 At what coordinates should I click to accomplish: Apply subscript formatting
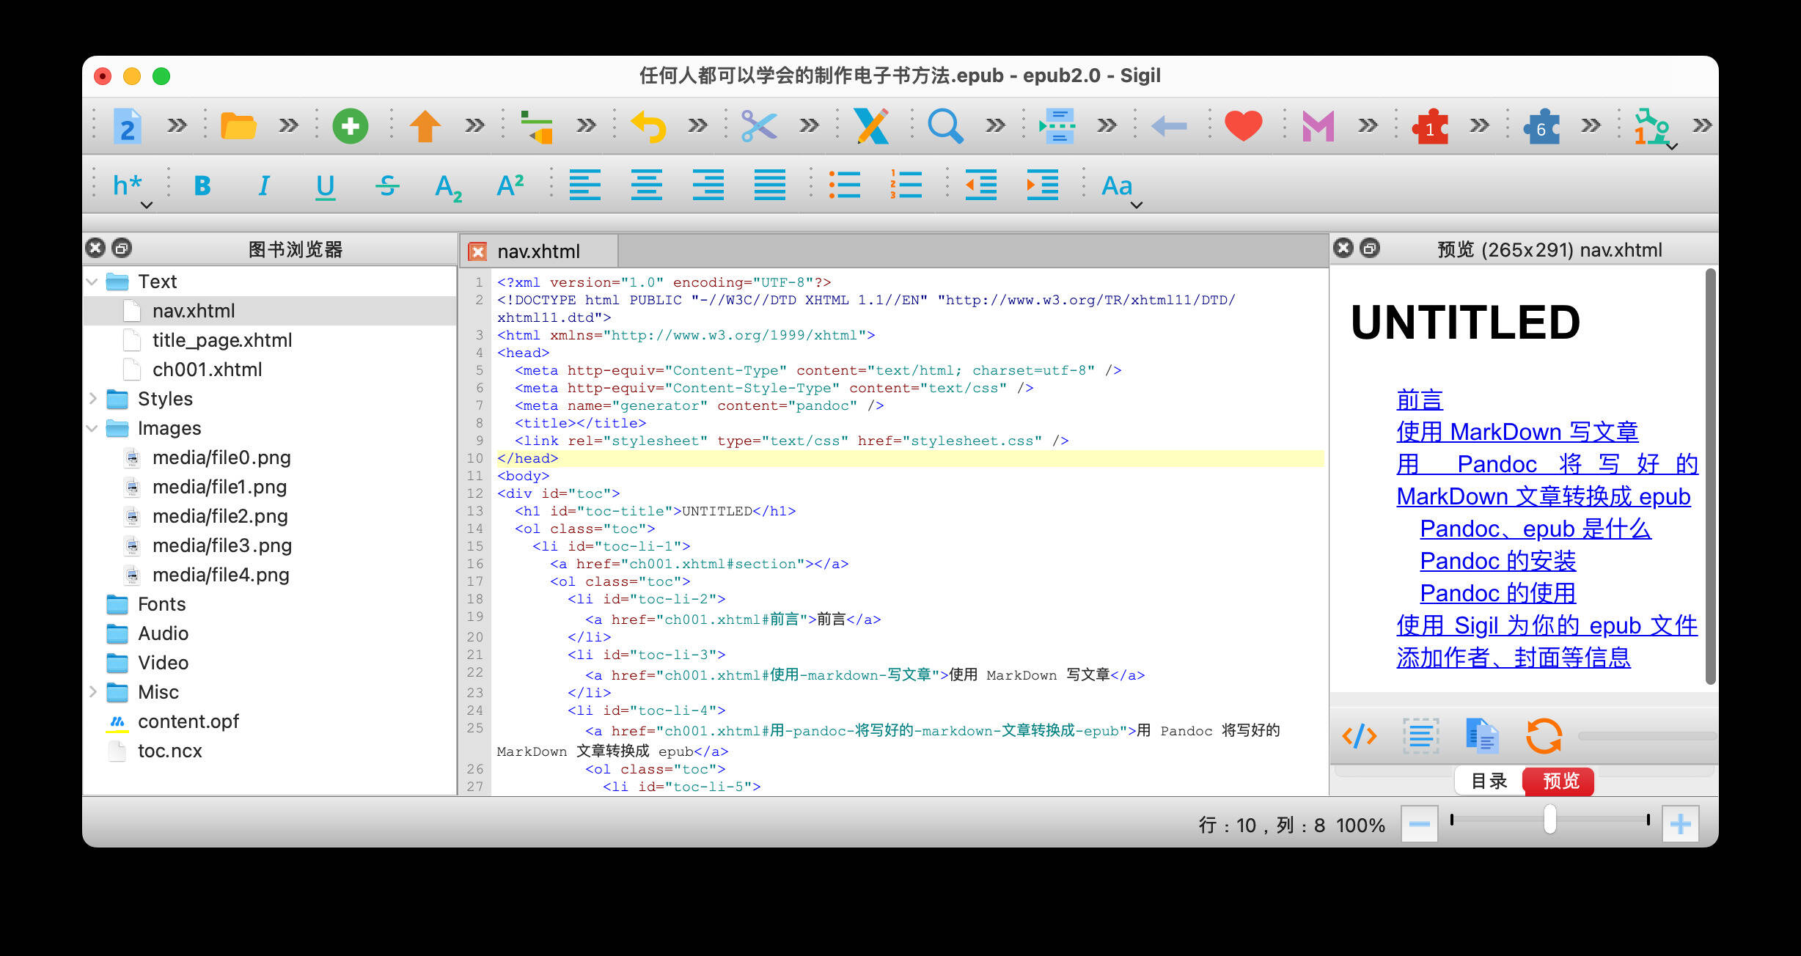click(448, 187)
